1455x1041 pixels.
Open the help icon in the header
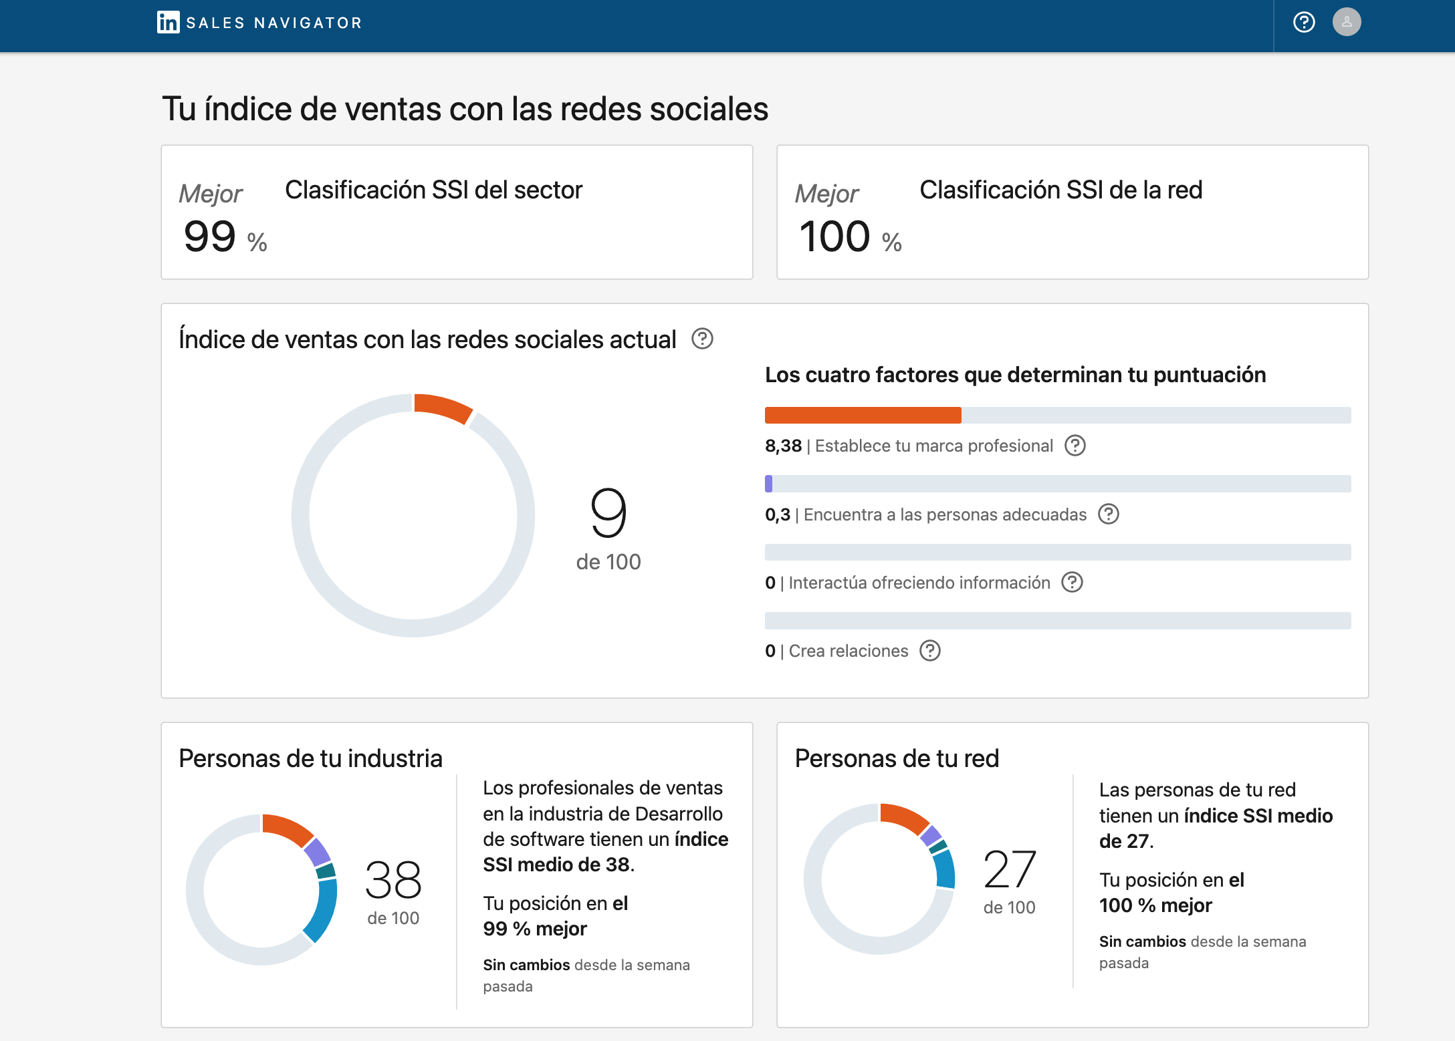pyautogui.click(x=1304, y=22)
